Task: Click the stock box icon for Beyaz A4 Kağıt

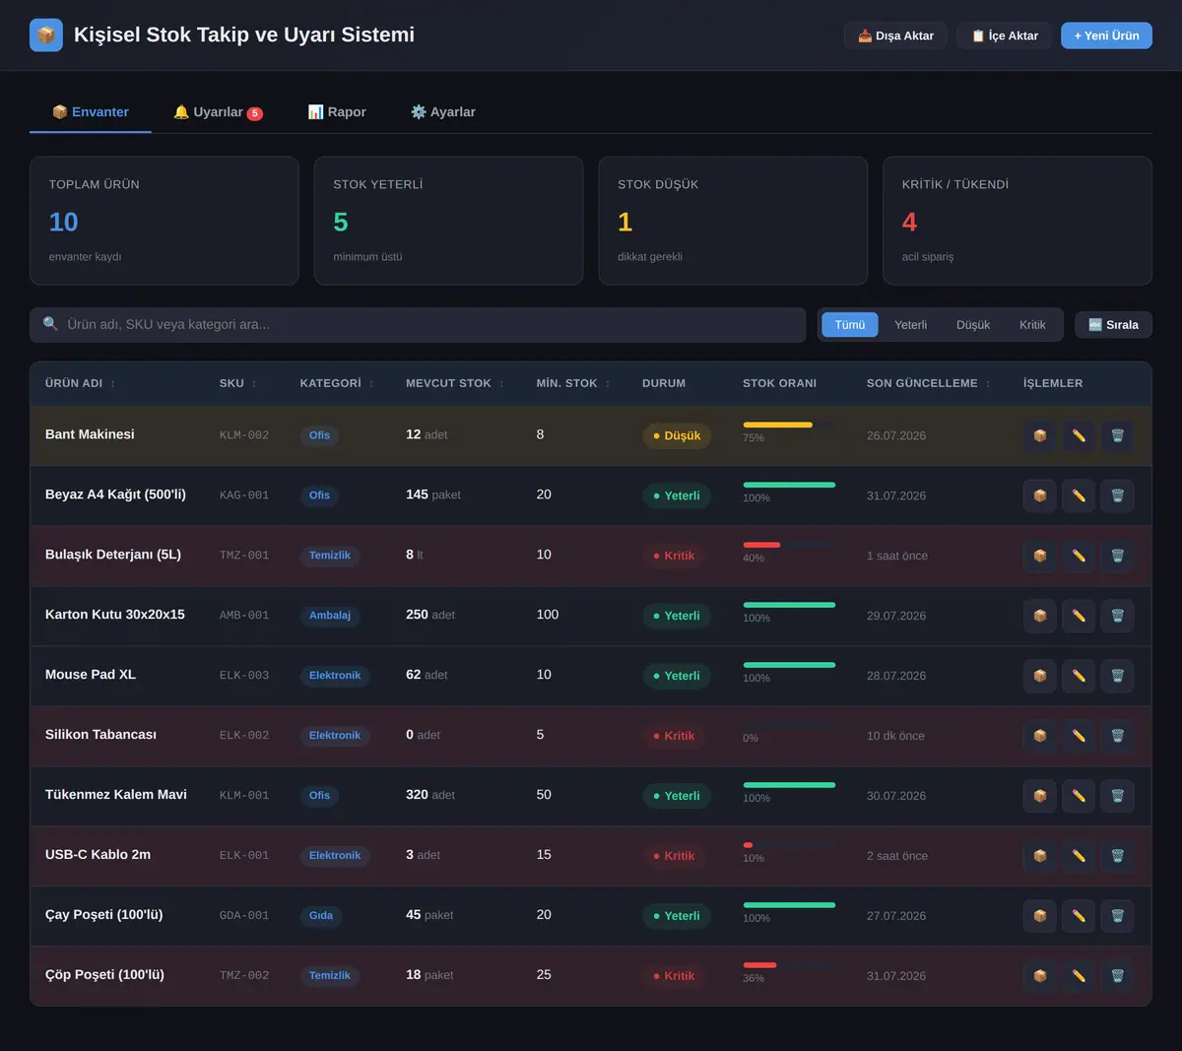Action: (1039, 495)
